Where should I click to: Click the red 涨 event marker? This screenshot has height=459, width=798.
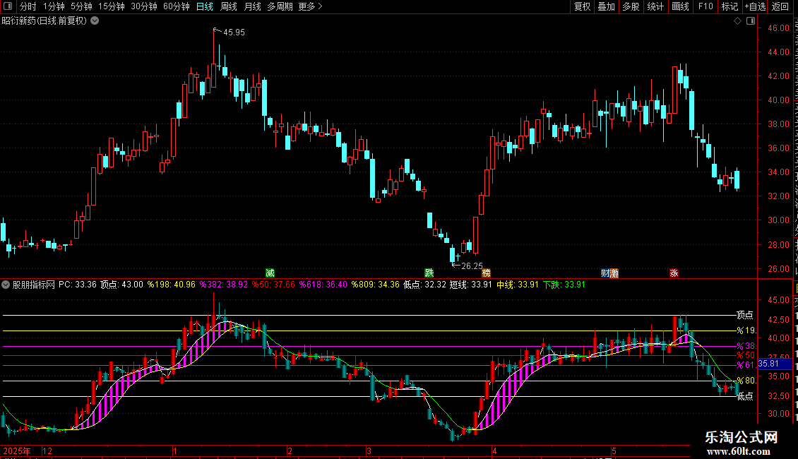tap(674, 273)
